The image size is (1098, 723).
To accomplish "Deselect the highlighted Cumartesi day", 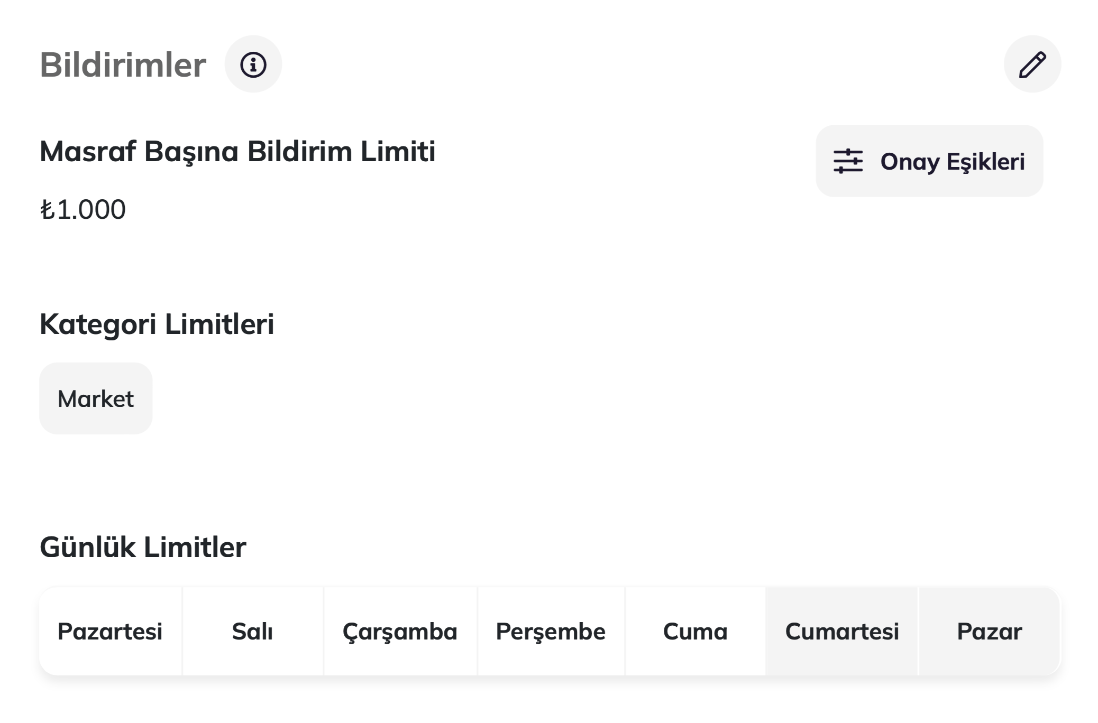I will (x=842, y=631).
